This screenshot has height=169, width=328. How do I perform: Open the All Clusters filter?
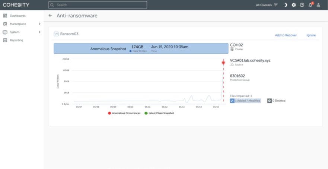[267, 5]
